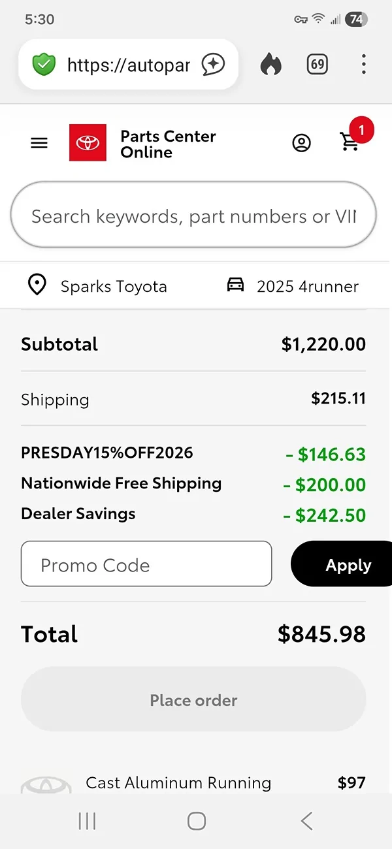
Task: Click the Toyota Parts Center Online logo
Action: tap(88, 142)
